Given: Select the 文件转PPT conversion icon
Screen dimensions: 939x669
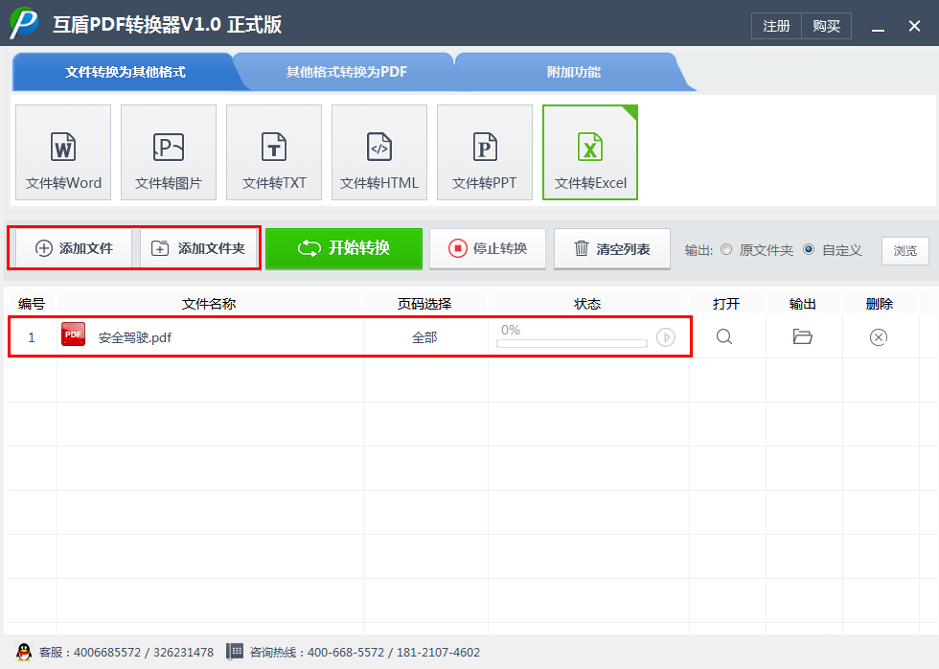Looking at the screenshot, I should 484,152.
